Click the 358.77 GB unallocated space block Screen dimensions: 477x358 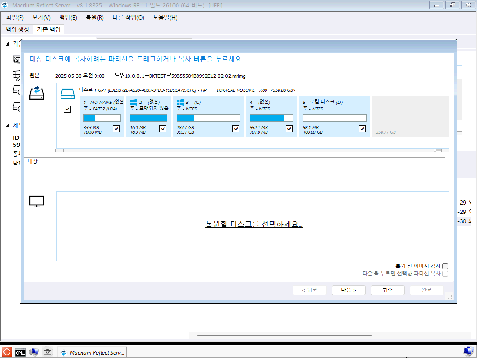click(x=410, y=117)
